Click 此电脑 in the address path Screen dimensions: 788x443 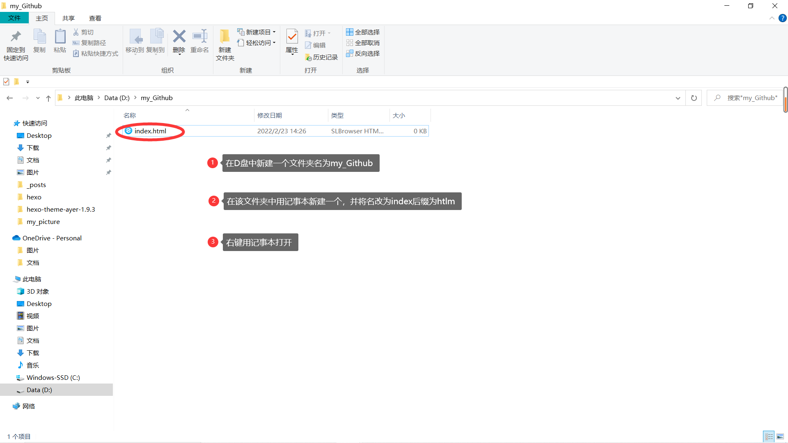(x=84, y=98)
